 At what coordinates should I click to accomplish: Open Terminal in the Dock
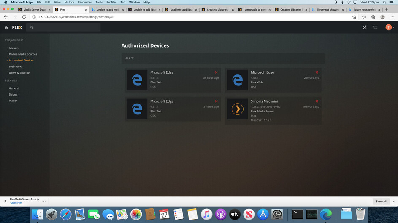[297, 215]
